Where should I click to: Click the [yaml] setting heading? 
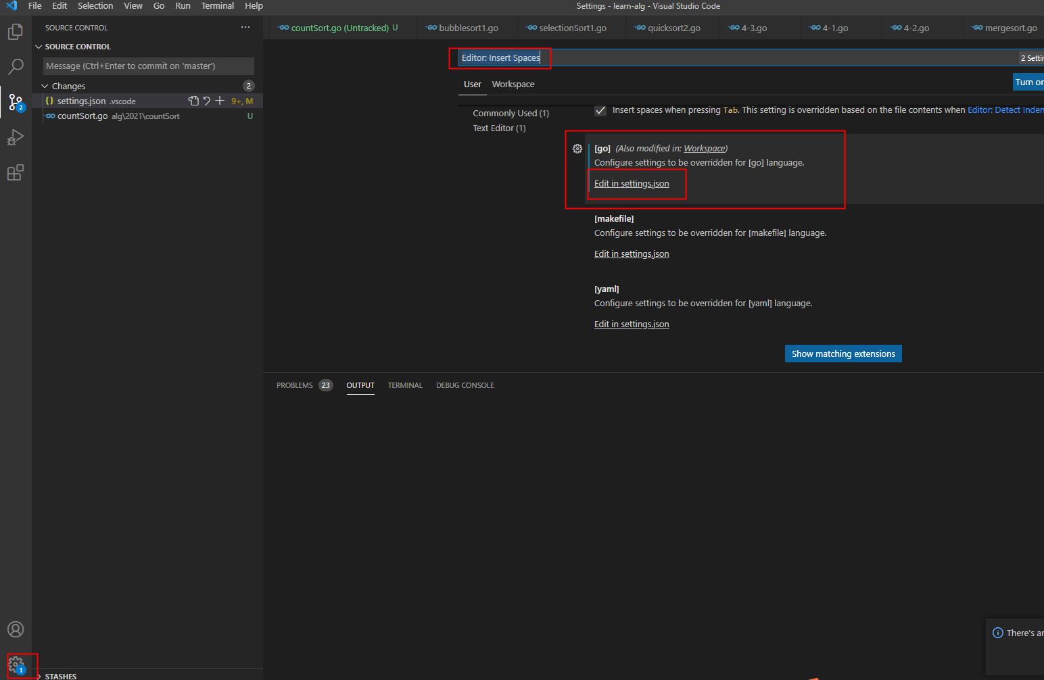(607, 289)
